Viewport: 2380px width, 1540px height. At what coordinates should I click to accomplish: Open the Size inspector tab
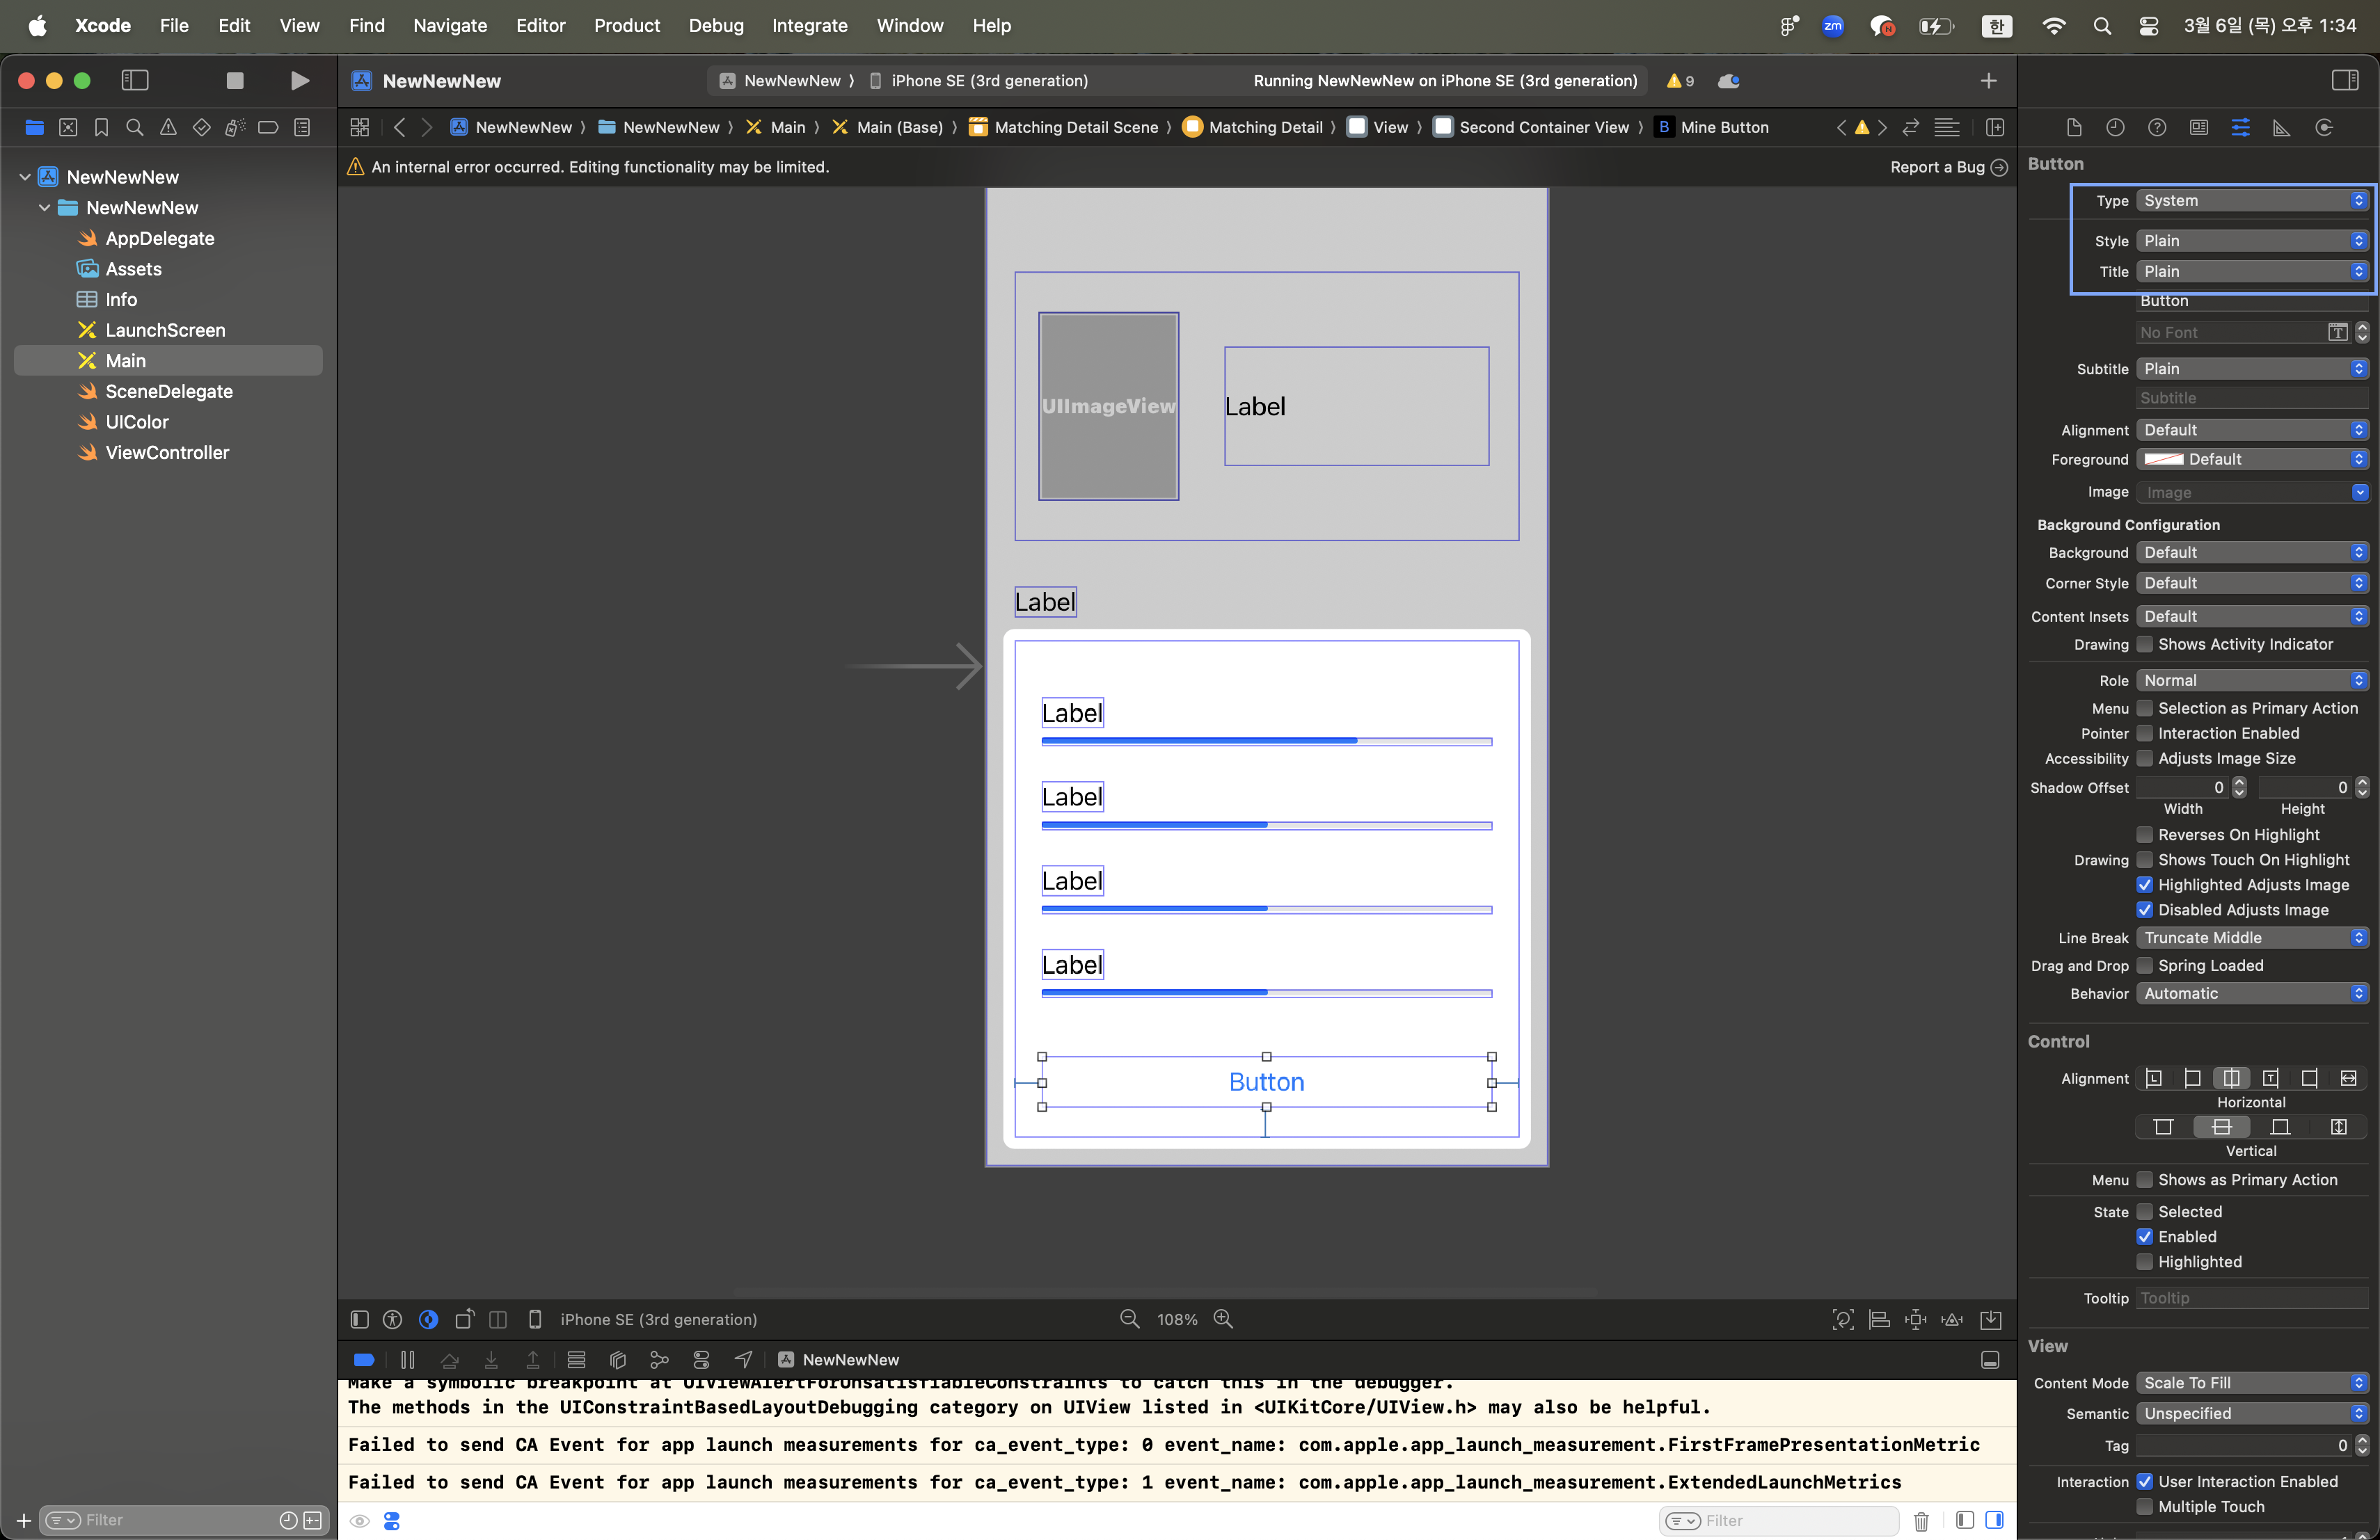point(2282,127)
